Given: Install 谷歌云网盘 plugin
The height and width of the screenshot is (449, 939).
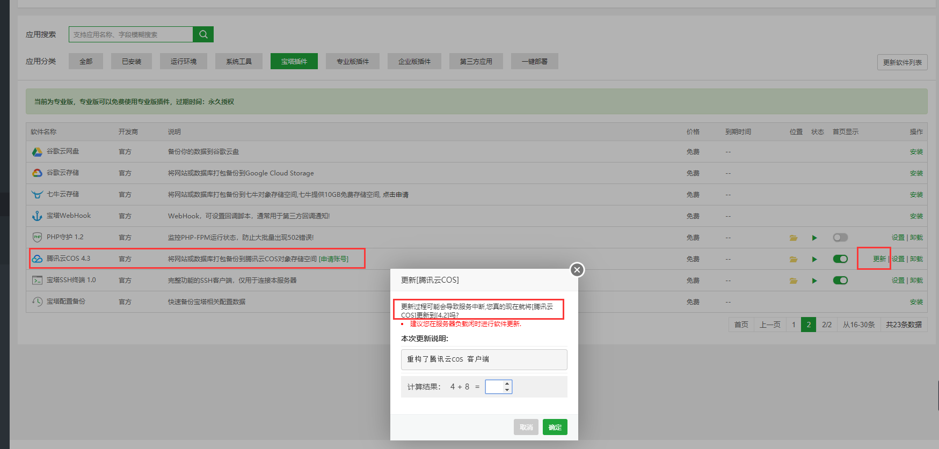Looking at the screenshot, I should [916, 152].
